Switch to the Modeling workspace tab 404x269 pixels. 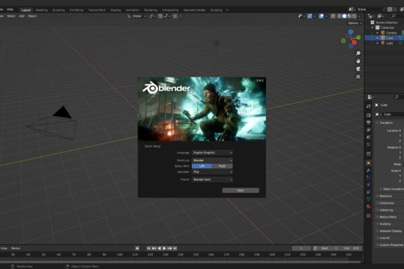pos(42,10)
